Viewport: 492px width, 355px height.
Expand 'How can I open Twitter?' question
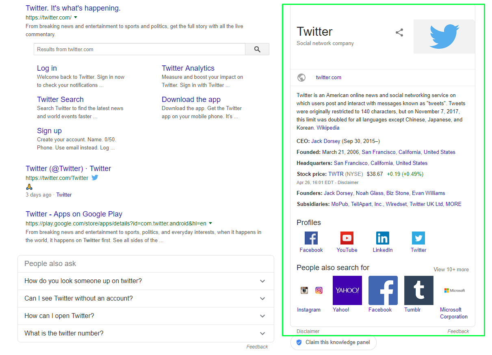point(146,316)
